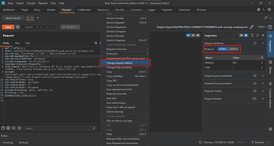Open the attributes table column options icon
This screenshot has width=274, height=146.
click(x=262, y=58)
